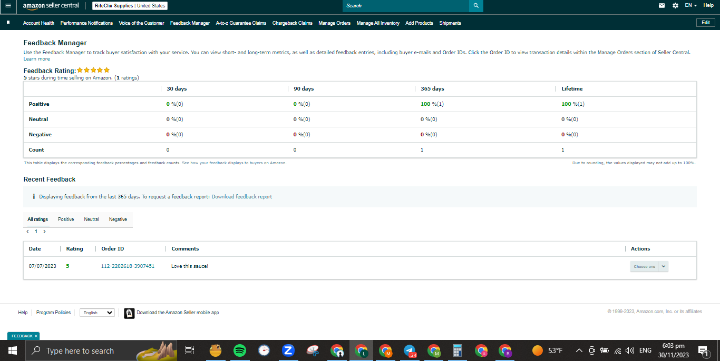Click Download the Amazon Seller mobile app
The width and height of the screenshot is (720, 361).
point(178,313)
